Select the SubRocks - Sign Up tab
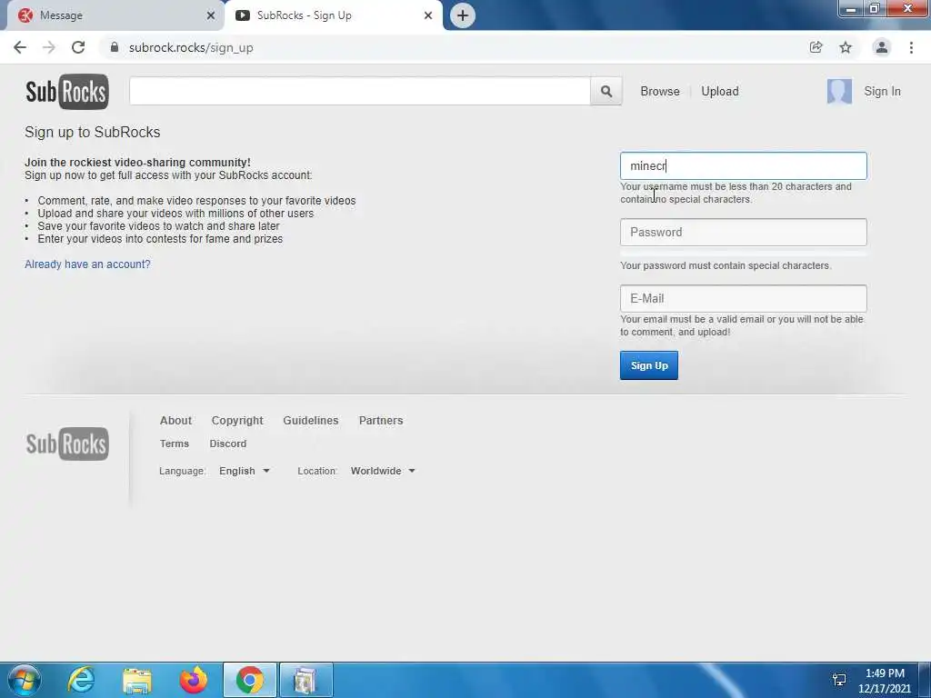 (x=333, y=15)
